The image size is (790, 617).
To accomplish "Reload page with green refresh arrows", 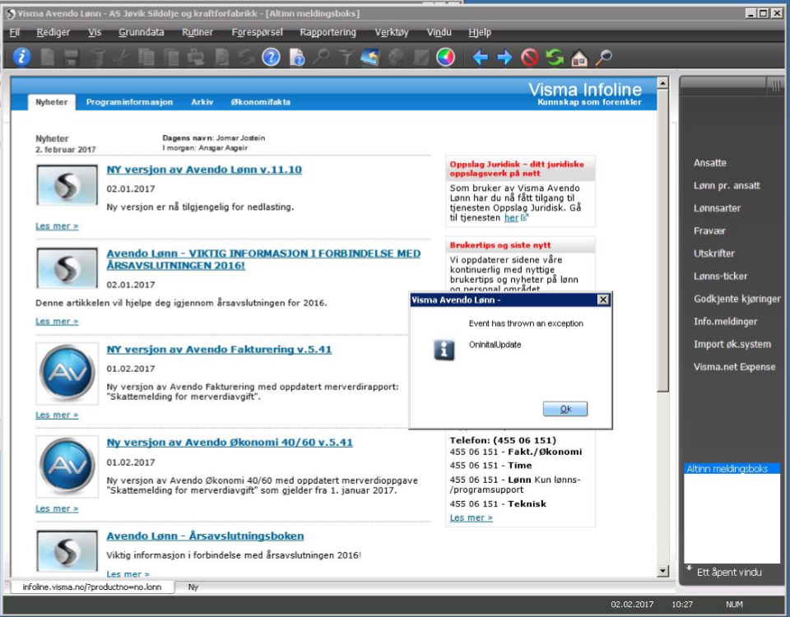I will [555, 58].
